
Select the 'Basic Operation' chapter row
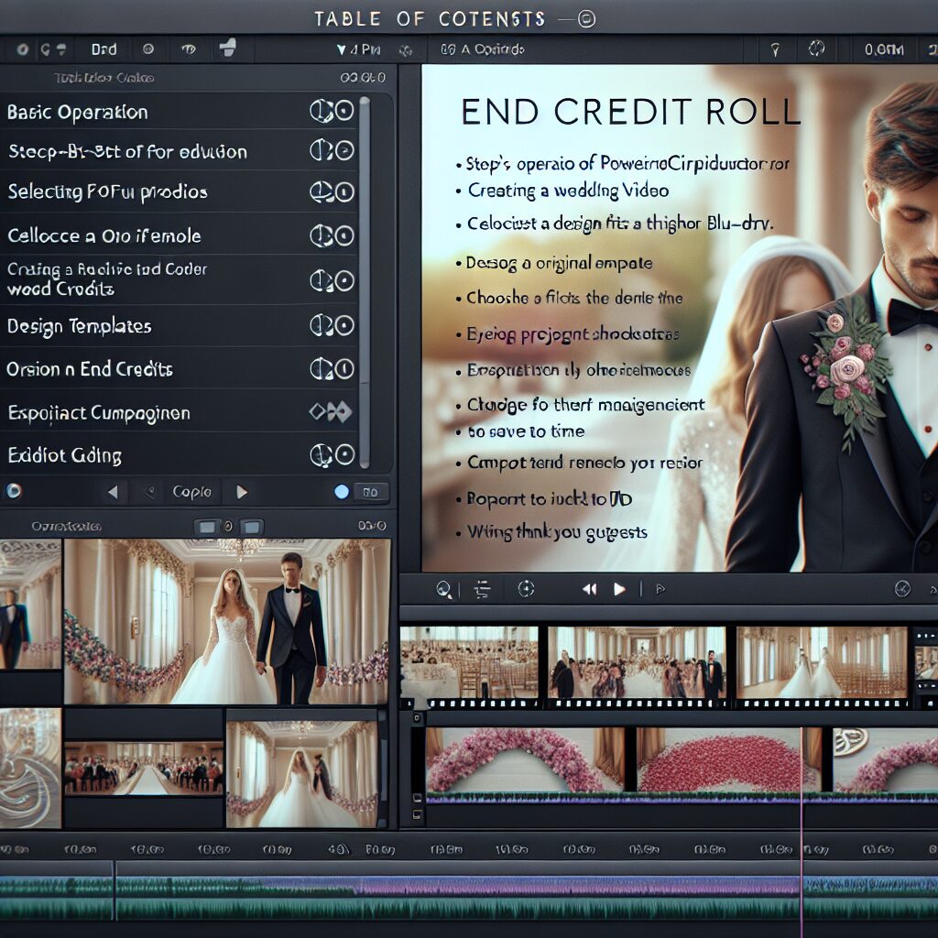180,112
